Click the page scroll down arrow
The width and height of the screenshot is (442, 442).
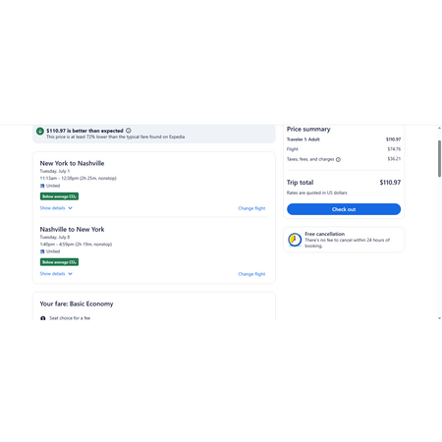click(x=439, y=318)
